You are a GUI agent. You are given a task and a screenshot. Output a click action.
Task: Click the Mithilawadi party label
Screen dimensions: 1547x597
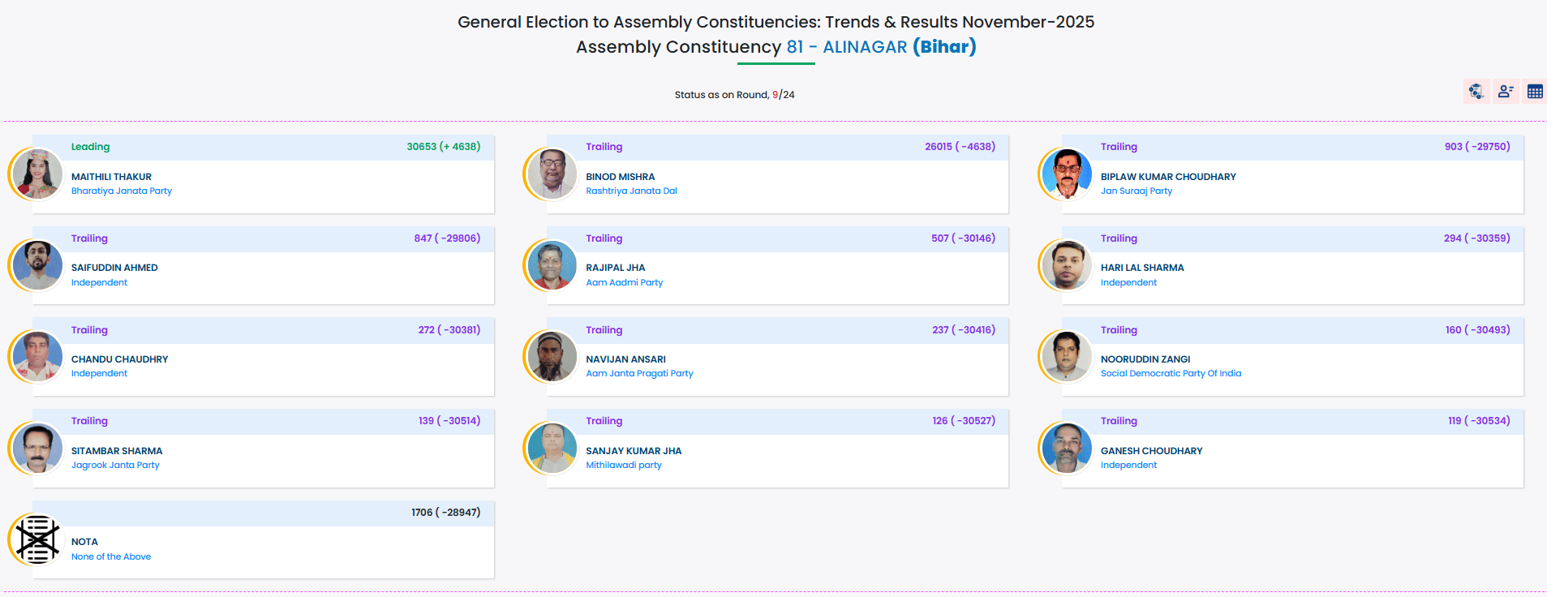[x=624, y=466]
